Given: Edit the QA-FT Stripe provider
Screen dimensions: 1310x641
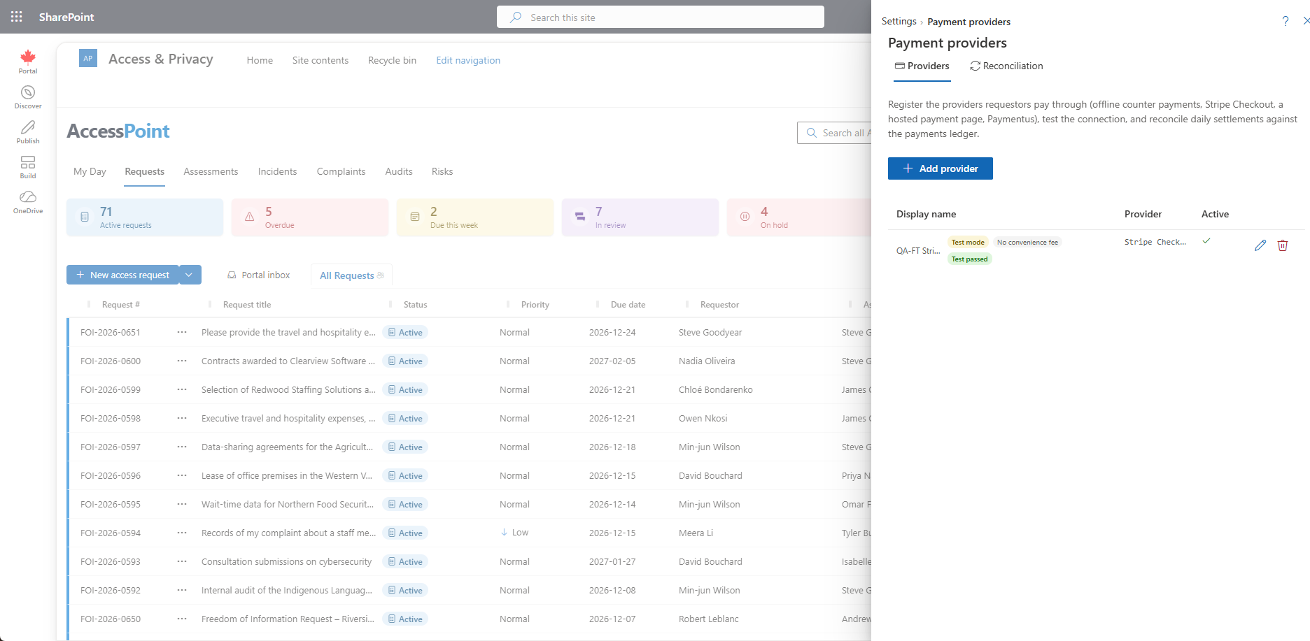Looking at the screenshot, I should [1260, 245].
